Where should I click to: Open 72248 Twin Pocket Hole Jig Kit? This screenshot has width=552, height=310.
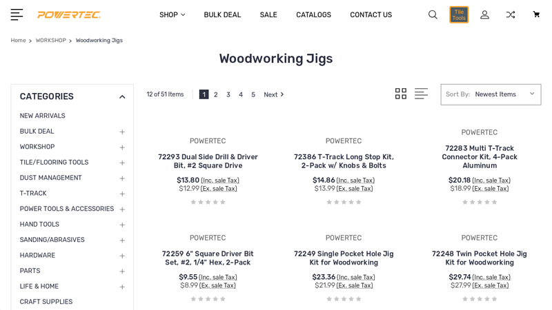[x=480, y=258]
